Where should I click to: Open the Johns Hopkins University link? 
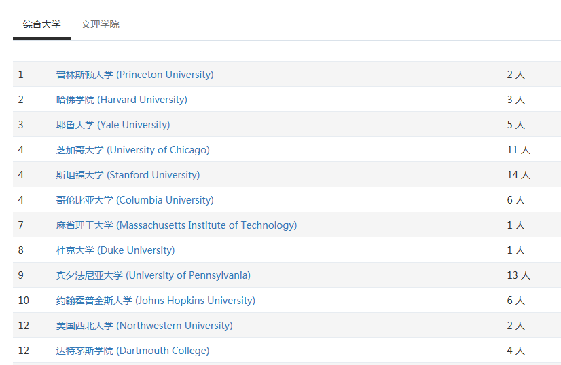tap(156, 301)
